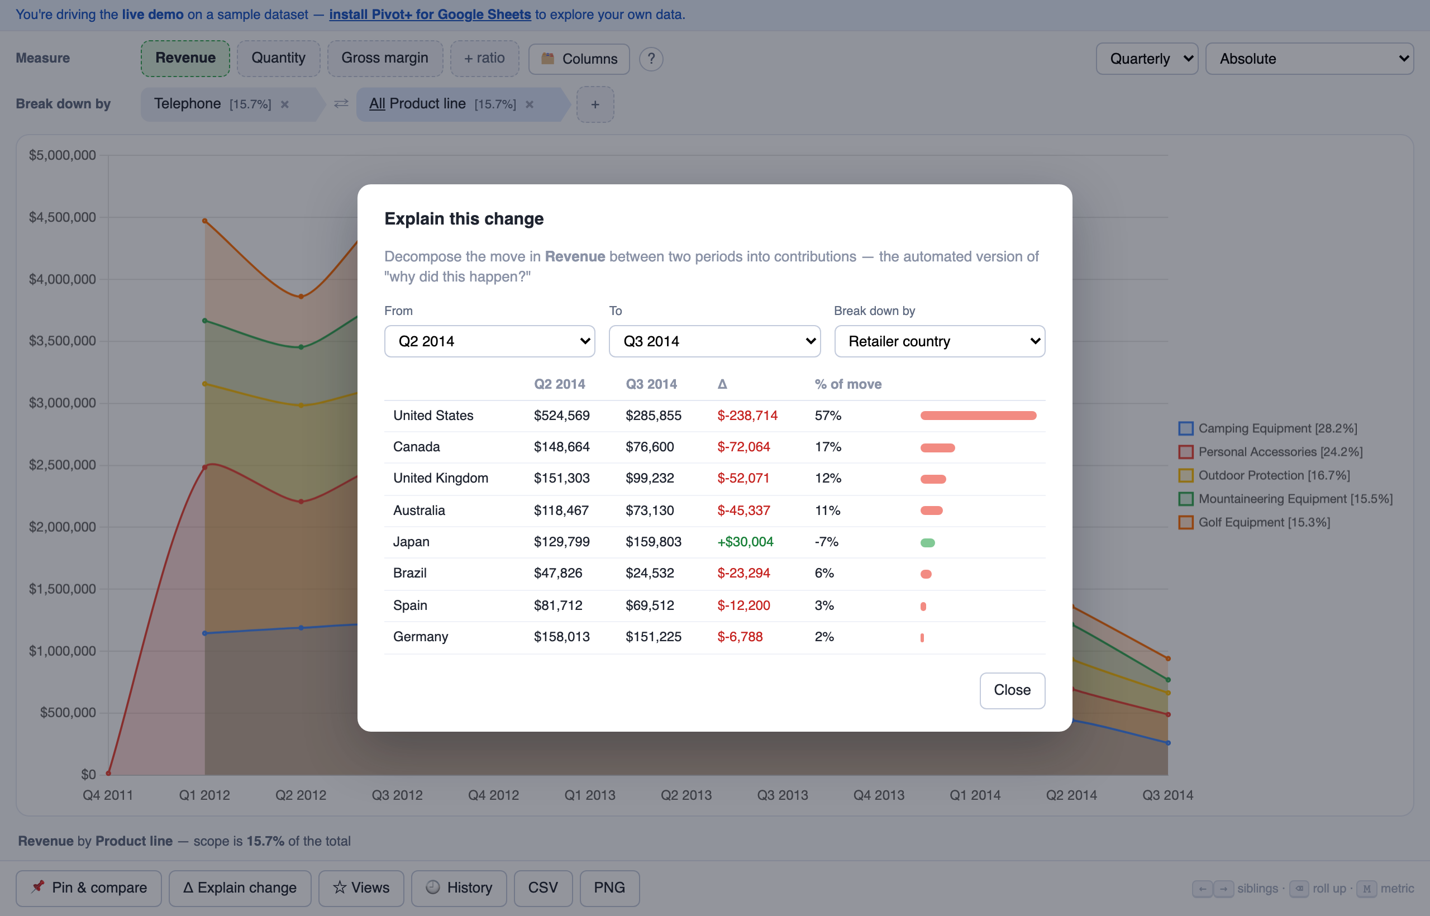Open the From period dropdown showing Q2 2014
1430x916 pixels.
[x=489, y=341]
